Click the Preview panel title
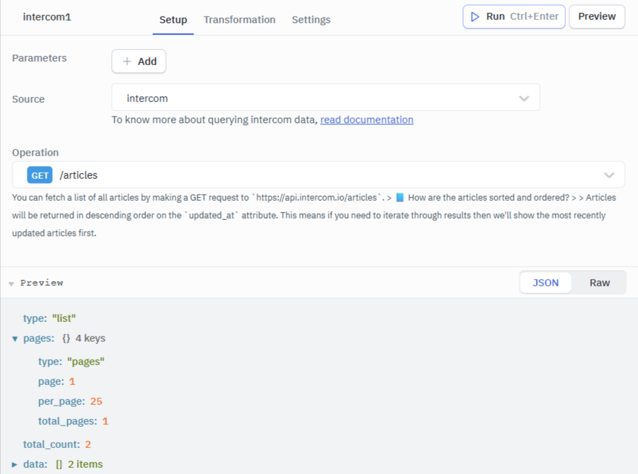The image size is (638, 474). click(x=42, y=283)
